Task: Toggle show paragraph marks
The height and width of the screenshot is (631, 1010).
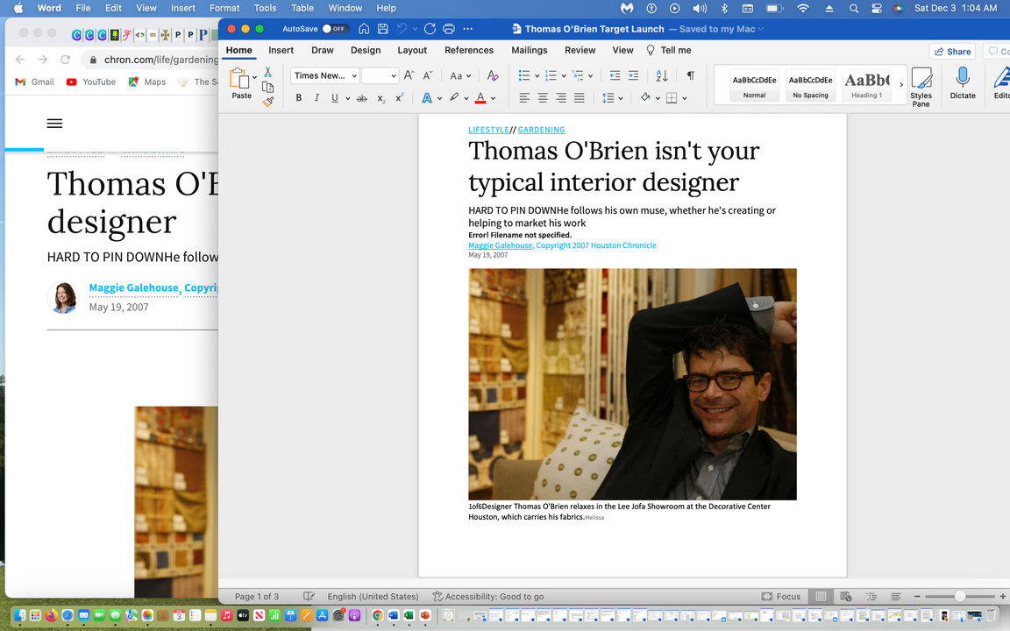Action: [691, 76]
